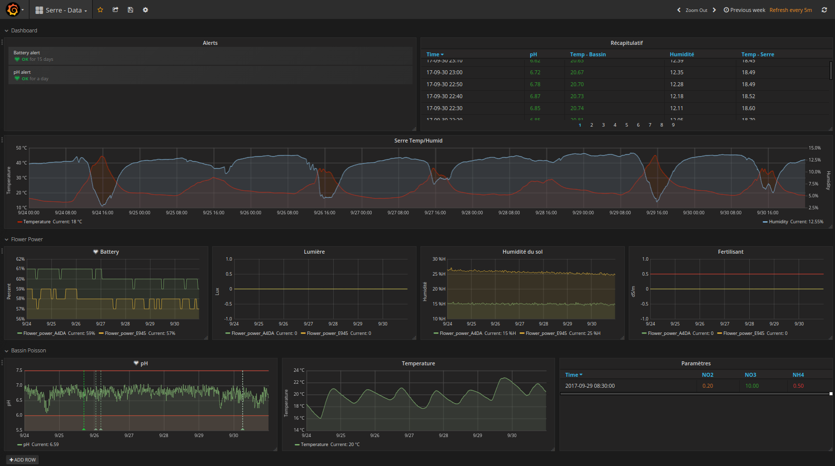Screen dimensions: 835x466
Task: Toggle Flower_power_E945 series in Battery legend
Action: (126, 333)
